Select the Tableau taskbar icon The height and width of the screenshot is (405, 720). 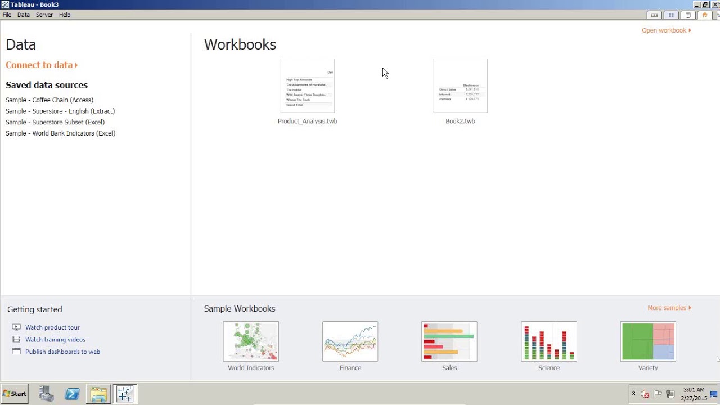pyautogui.click(x=124, y=394)
